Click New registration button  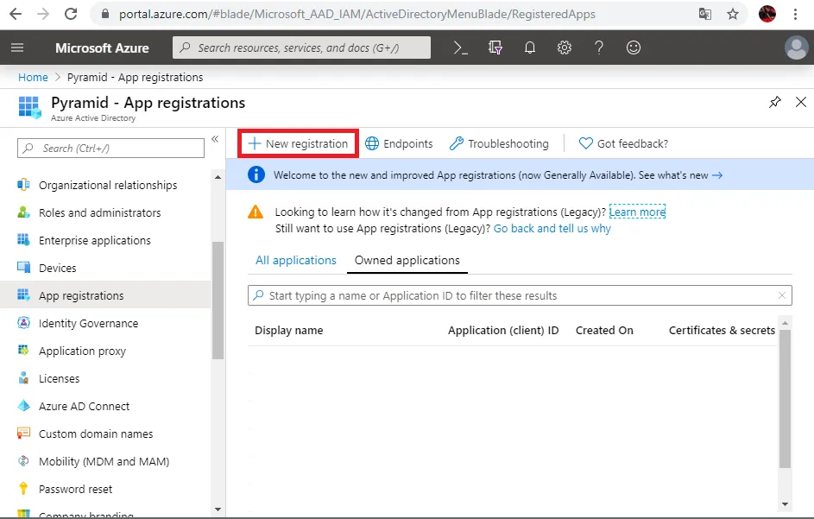click(x=298, y=143)
